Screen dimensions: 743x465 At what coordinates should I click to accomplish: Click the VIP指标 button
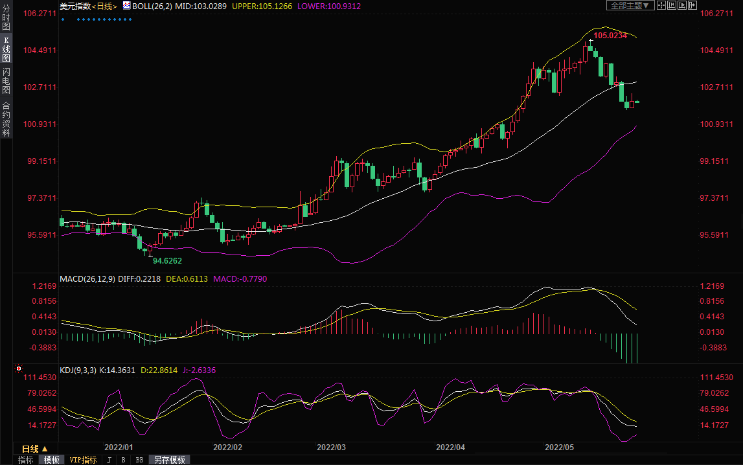pyautogui.click(x=83, y=460)
